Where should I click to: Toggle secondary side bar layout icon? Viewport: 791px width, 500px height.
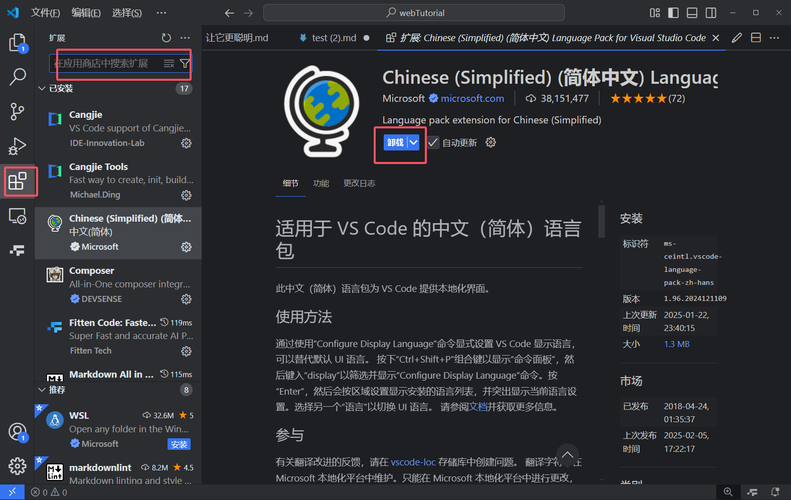pyautogui.click(x=711, y=13)
